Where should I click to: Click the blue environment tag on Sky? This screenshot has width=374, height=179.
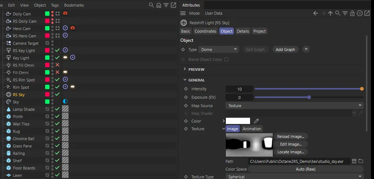(65, 102)
